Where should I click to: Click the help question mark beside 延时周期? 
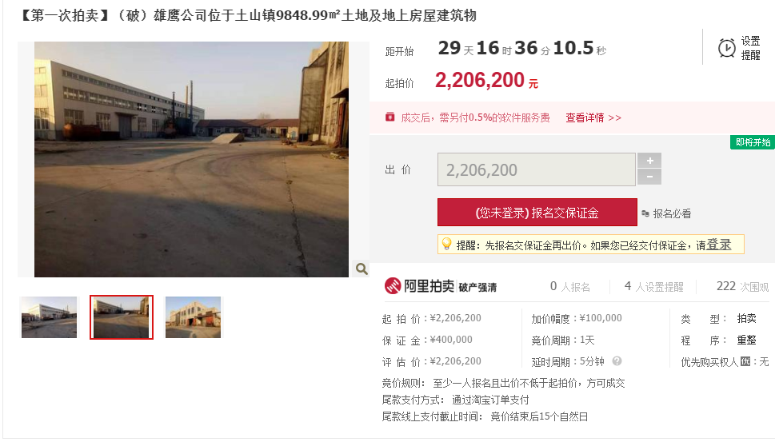[617, 361]
